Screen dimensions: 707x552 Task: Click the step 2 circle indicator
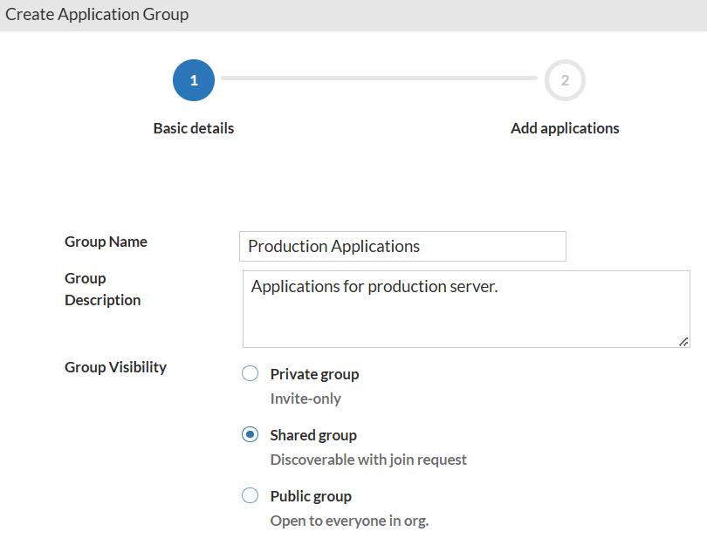565,80
